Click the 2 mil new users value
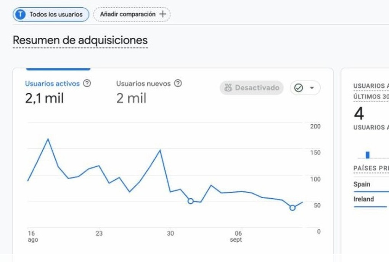This screenshot has width=389, height=262. tap(131, 98)
